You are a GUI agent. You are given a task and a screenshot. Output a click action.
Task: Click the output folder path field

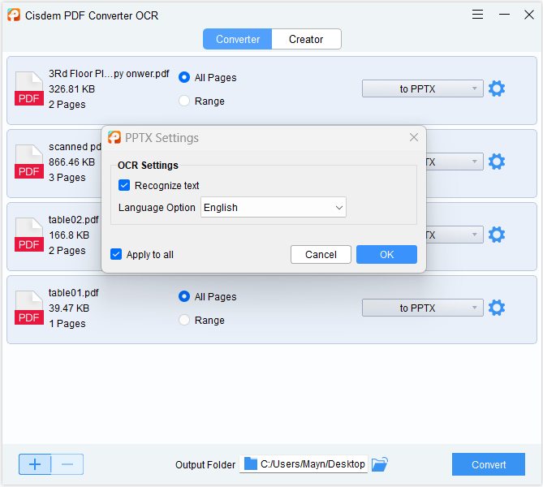coord(304,464)
